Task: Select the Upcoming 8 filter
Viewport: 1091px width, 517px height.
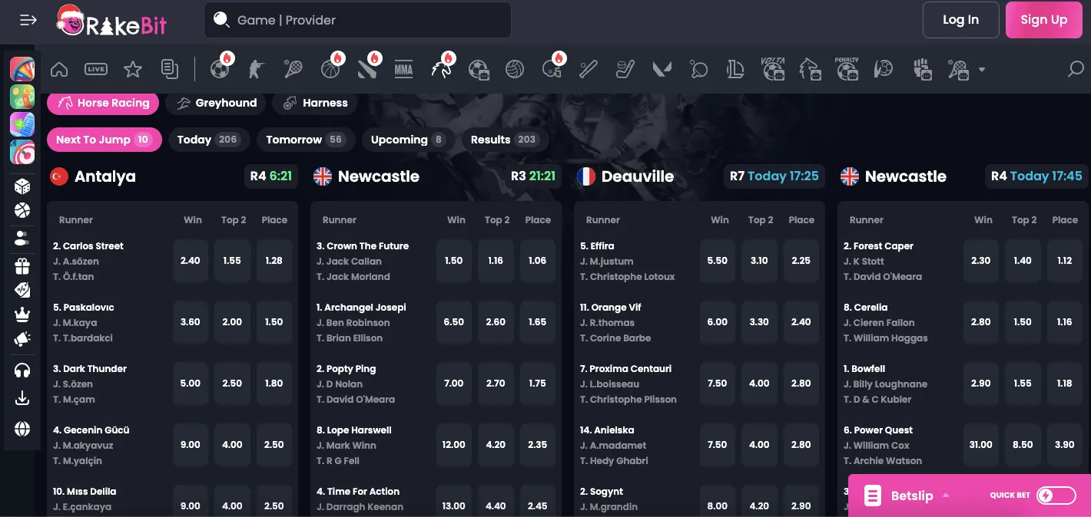Action: [x=408, y=140]
